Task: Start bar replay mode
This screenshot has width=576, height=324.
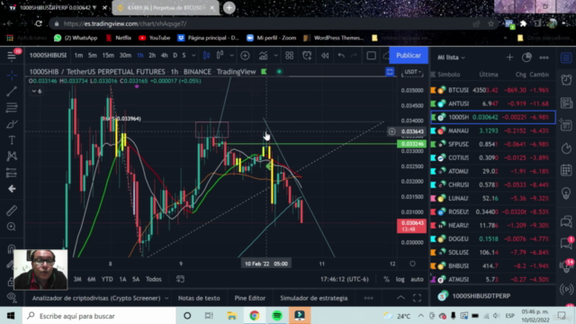Action: click(x=325, y=56)
